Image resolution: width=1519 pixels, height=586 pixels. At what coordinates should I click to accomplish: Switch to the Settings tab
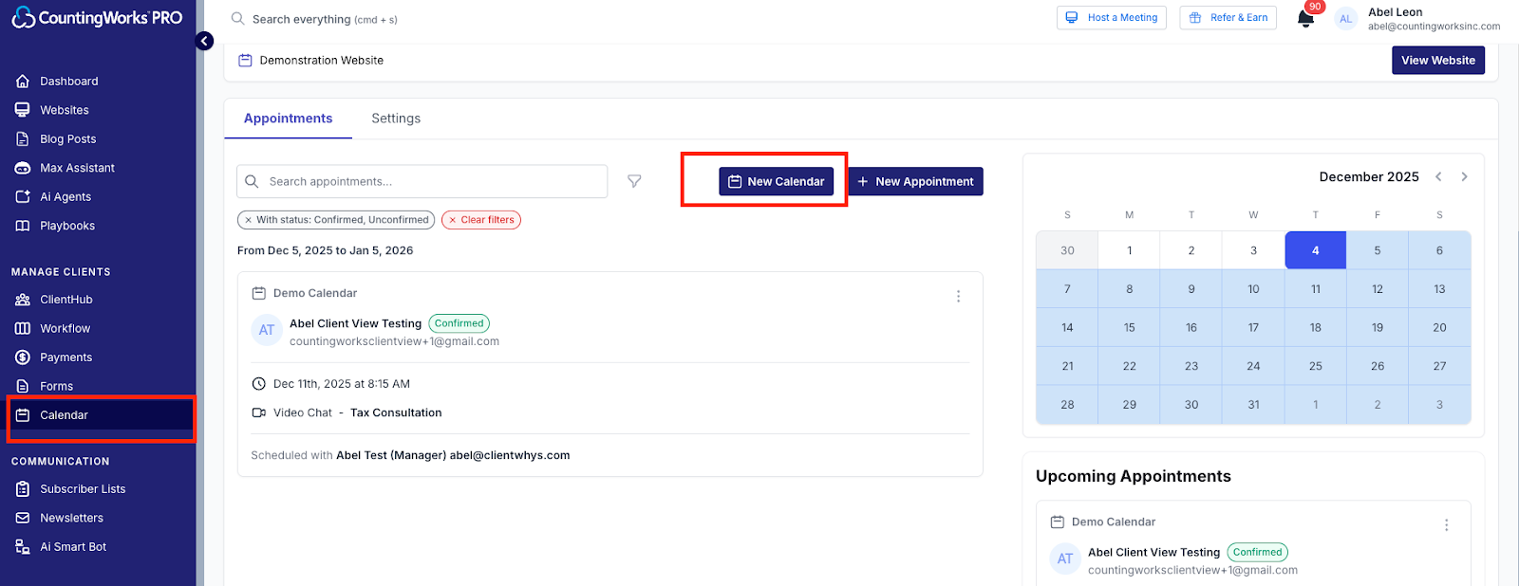pyautogui.click(x=396, y=119)
